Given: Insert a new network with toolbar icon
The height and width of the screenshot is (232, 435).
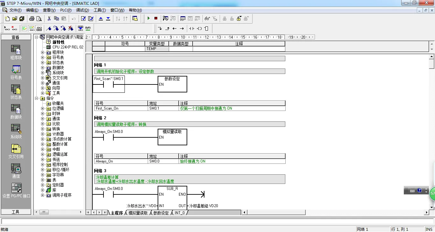Looking at the screenshot, I should coord(7,28).
